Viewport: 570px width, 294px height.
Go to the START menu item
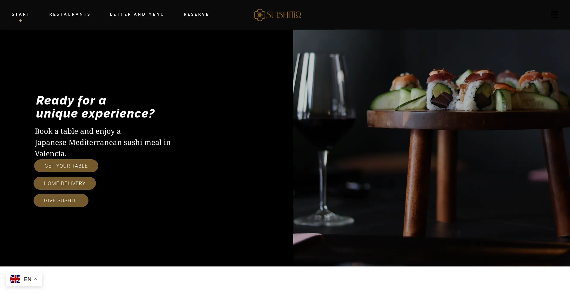(21, 14)
